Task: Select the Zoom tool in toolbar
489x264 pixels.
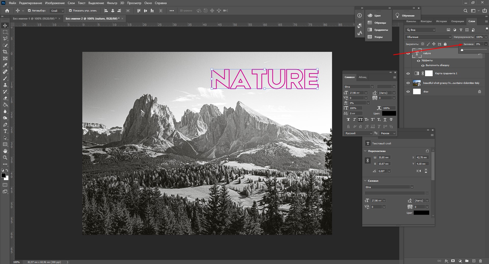Action: pos(5,158)
